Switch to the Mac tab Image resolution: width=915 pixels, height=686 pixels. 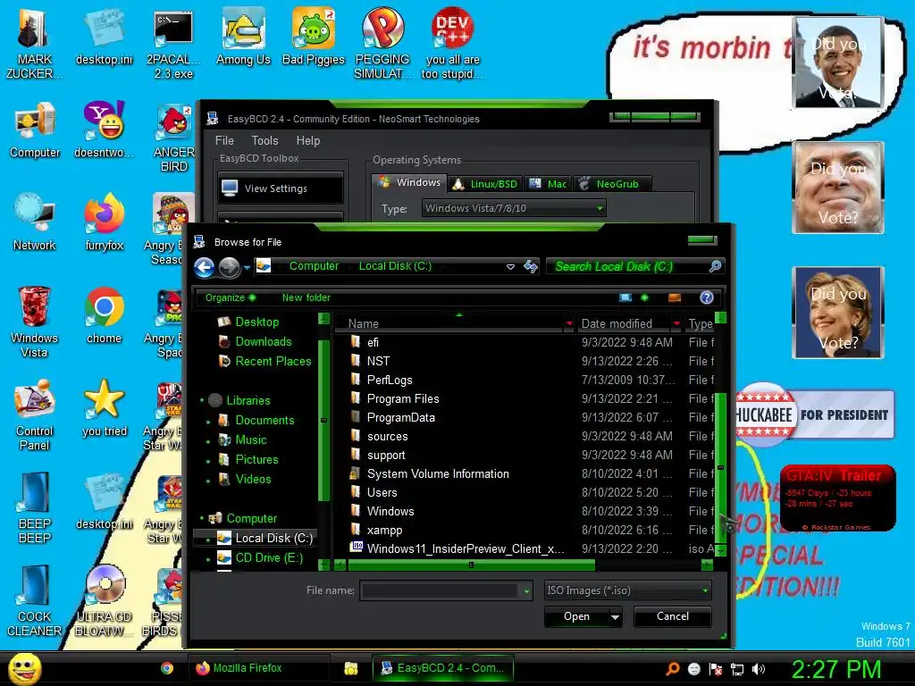549,184
